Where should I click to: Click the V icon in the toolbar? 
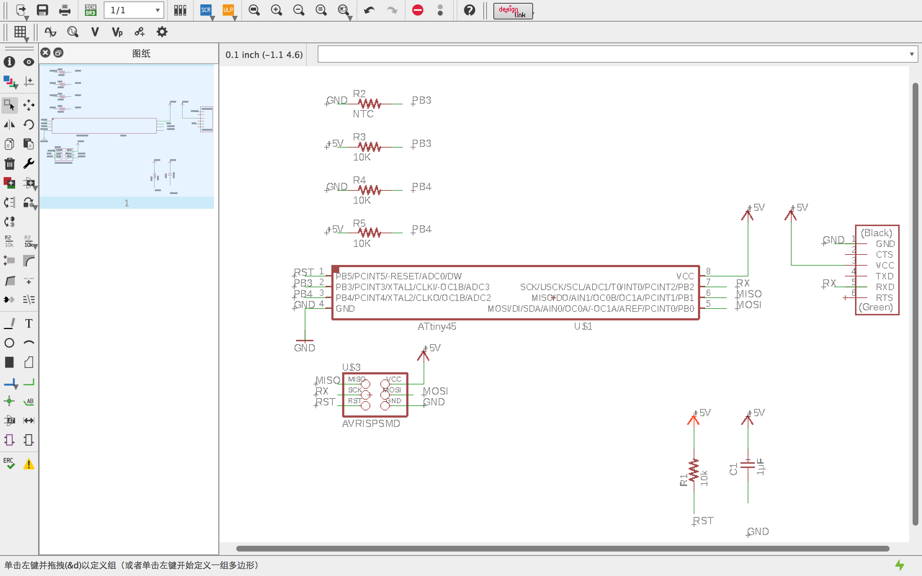coord(95,32)
